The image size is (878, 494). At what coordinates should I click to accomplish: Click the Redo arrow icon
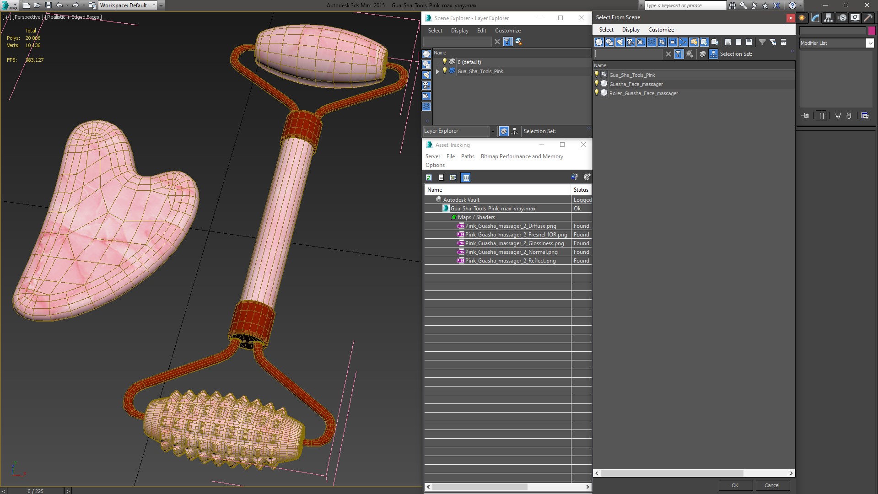[x=75, y=5]
